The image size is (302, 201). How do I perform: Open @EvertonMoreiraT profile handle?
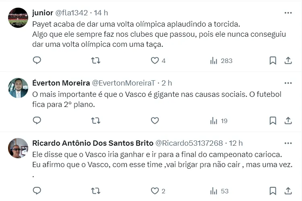coord(124,83)
